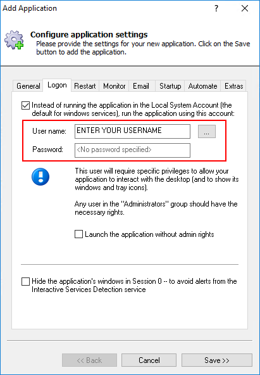Screen dimensions: 260x375
Task: Open the Restart tab
Action: point(85,86)
